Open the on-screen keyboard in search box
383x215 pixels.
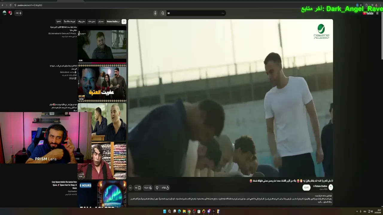(x=169, y=13)
